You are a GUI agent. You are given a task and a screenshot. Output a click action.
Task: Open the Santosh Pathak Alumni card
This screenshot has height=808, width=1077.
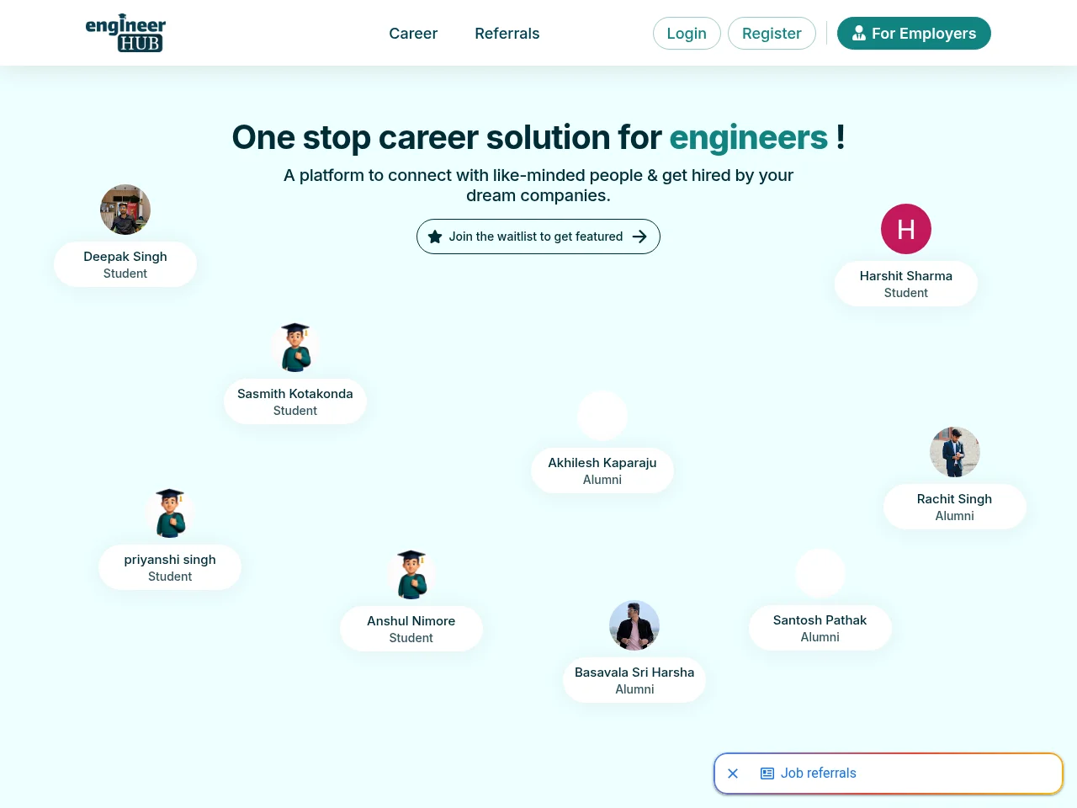click(820, 628)
